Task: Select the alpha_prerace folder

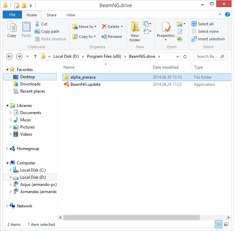Action: click(x=147, y=77)
